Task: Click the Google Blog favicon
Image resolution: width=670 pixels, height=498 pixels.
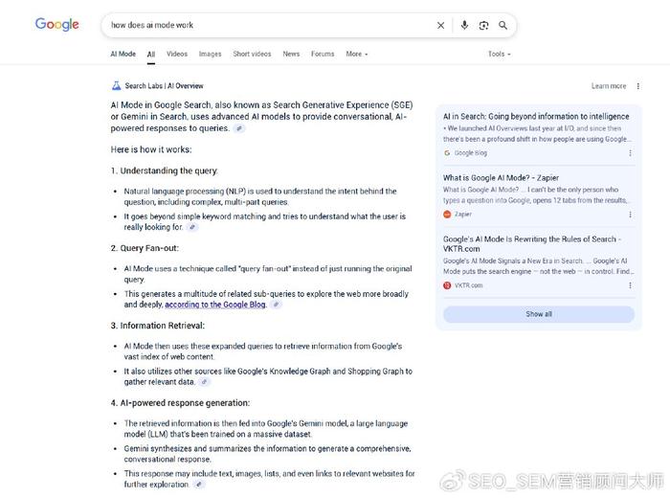Action: point(447,152)
